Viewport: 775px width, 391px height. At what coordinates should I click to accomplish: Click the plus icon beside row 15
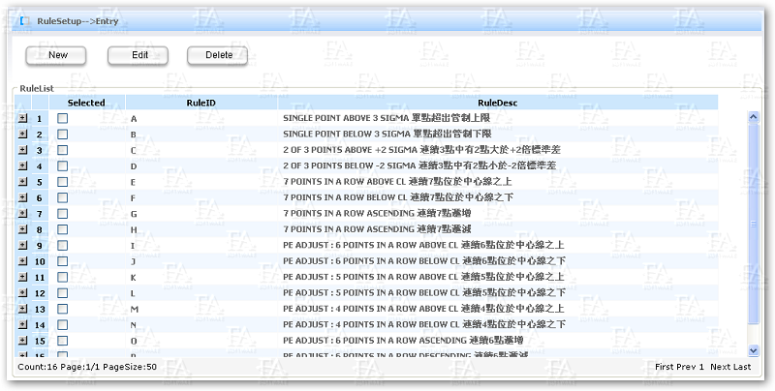click(23, 341)
